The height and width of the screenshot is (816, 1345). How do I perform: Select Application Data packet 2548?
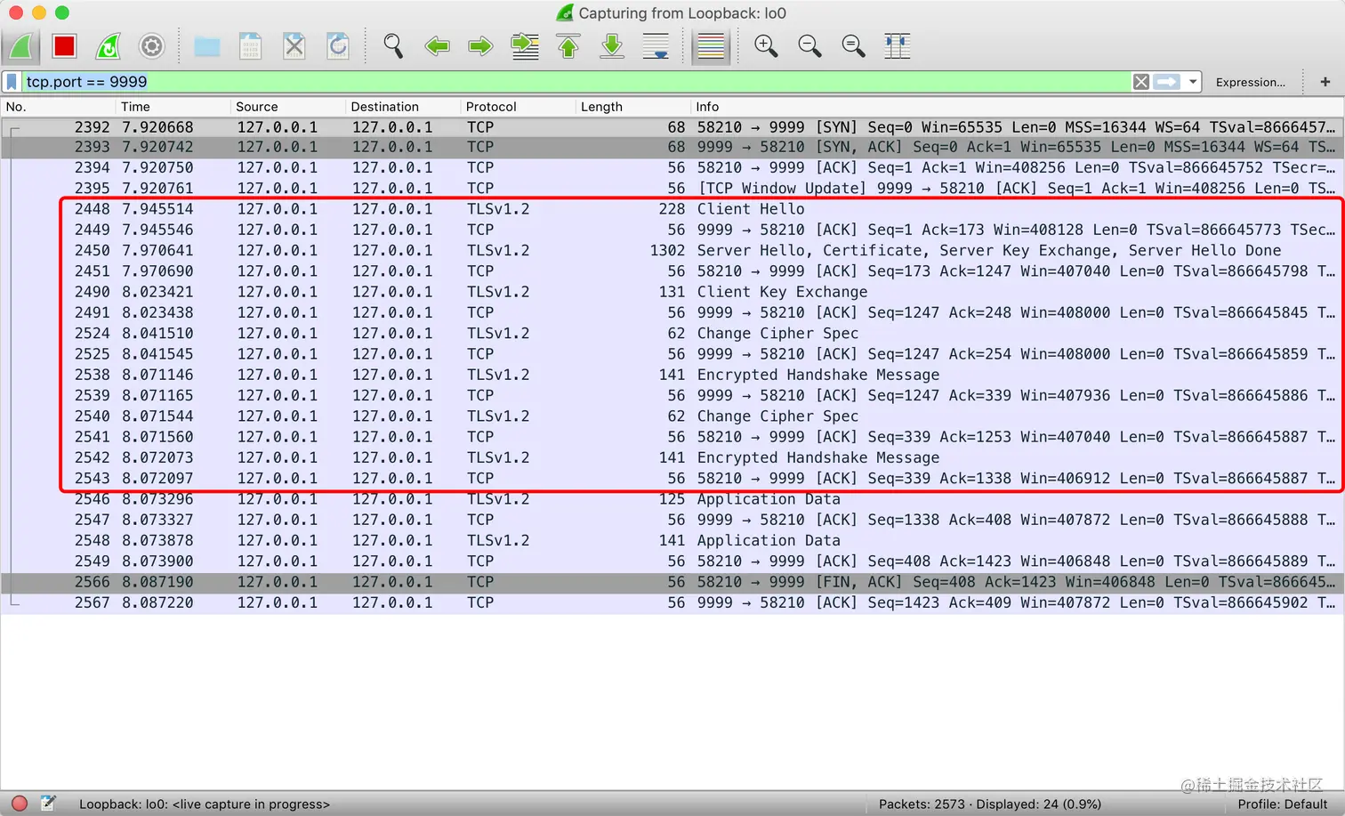(x=672, y=540)
